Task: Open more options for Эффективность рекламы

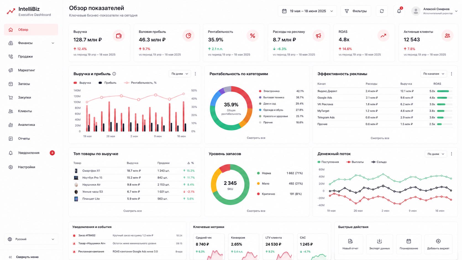Action: coord(452,74)
